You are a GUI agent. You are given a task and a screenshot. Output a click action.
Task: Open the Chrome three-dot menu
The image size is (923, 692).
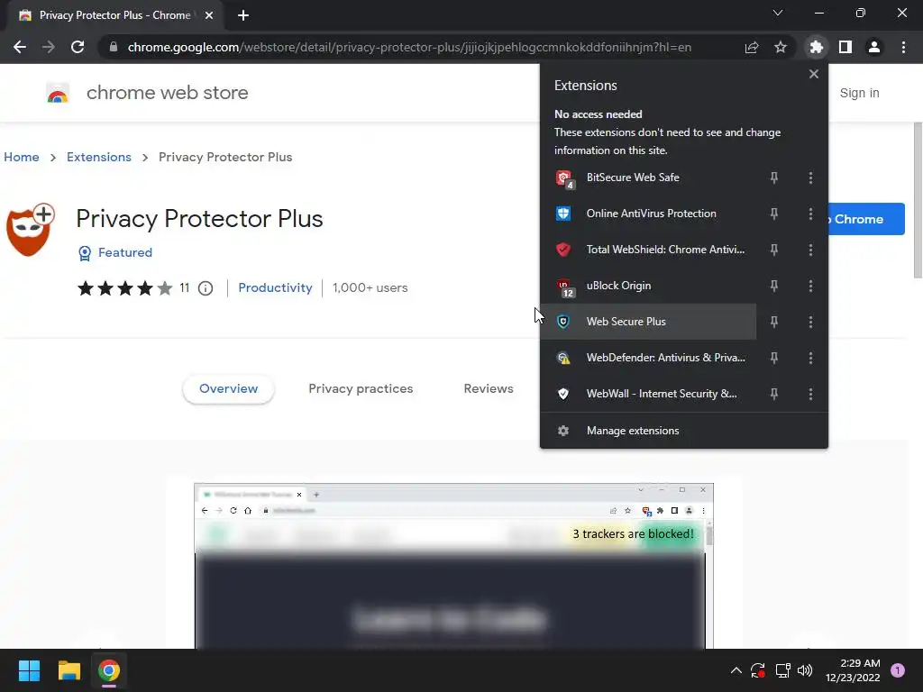tap(903, 47)
